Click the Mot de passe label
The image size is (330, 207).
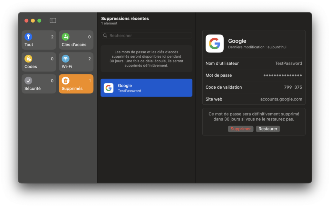click(x=219, y=75)
